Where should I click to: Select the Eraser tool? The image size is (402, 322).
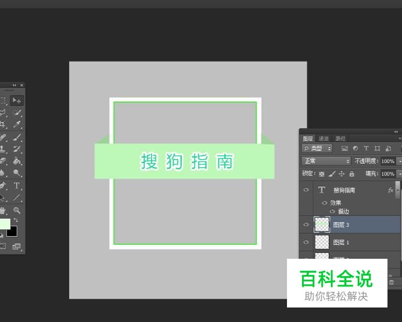pos(2,161)
